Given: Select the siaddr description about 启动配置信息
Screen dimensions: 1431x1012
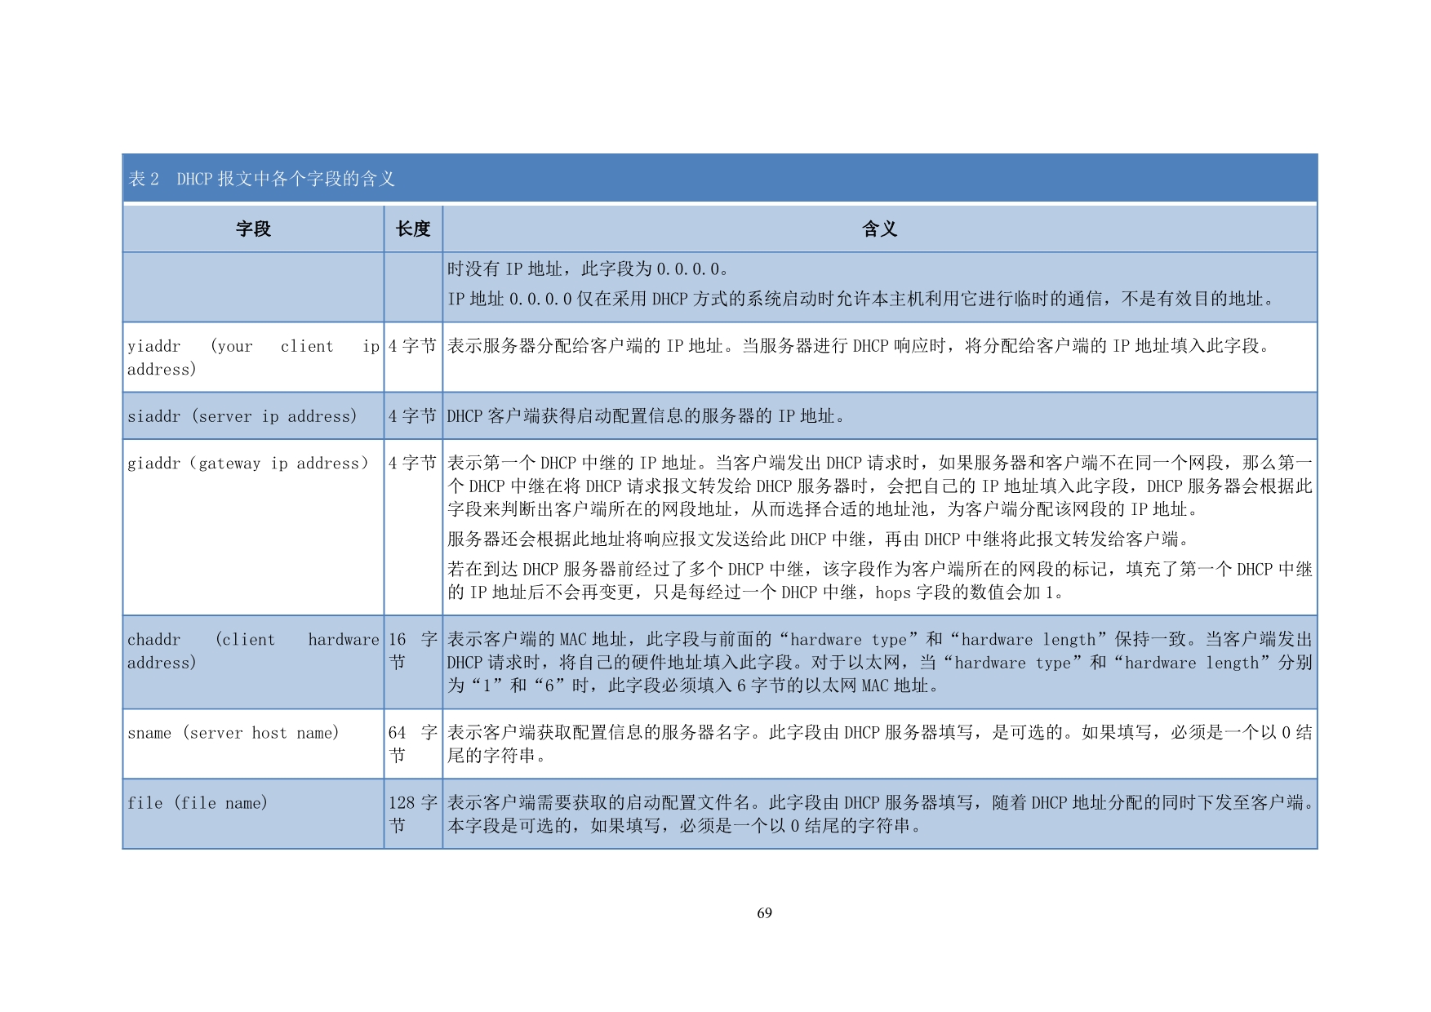Looking at the screenshot, I should point(647,416).
